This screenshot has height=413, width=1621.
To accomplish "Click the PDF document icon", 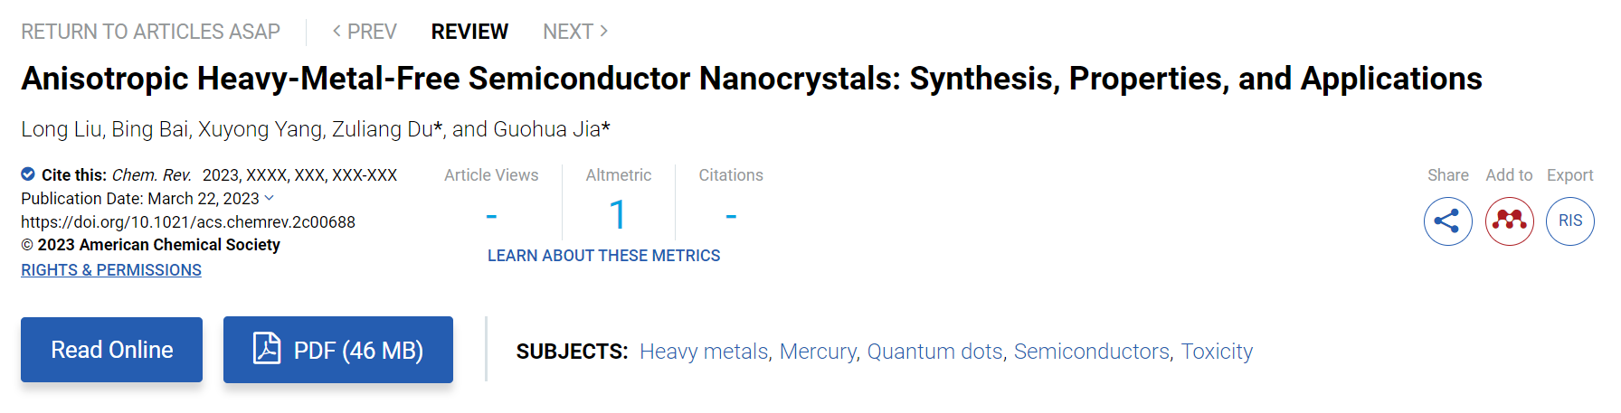I will click(267, 349).
